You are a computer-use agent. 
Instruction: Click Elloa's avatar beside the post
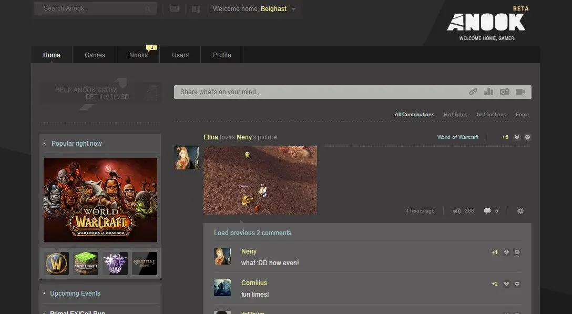(x=187, y=158)
